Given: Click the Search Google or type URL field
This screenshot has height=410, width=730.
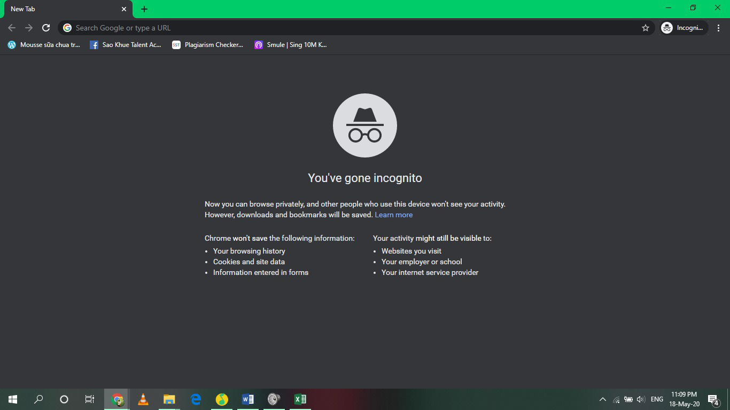Looking at the screenshot, I should [x=353, y=28].
